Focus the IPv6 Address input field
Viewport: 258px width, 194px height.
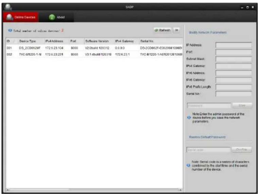pyautogui.click(x=234, y=73)
